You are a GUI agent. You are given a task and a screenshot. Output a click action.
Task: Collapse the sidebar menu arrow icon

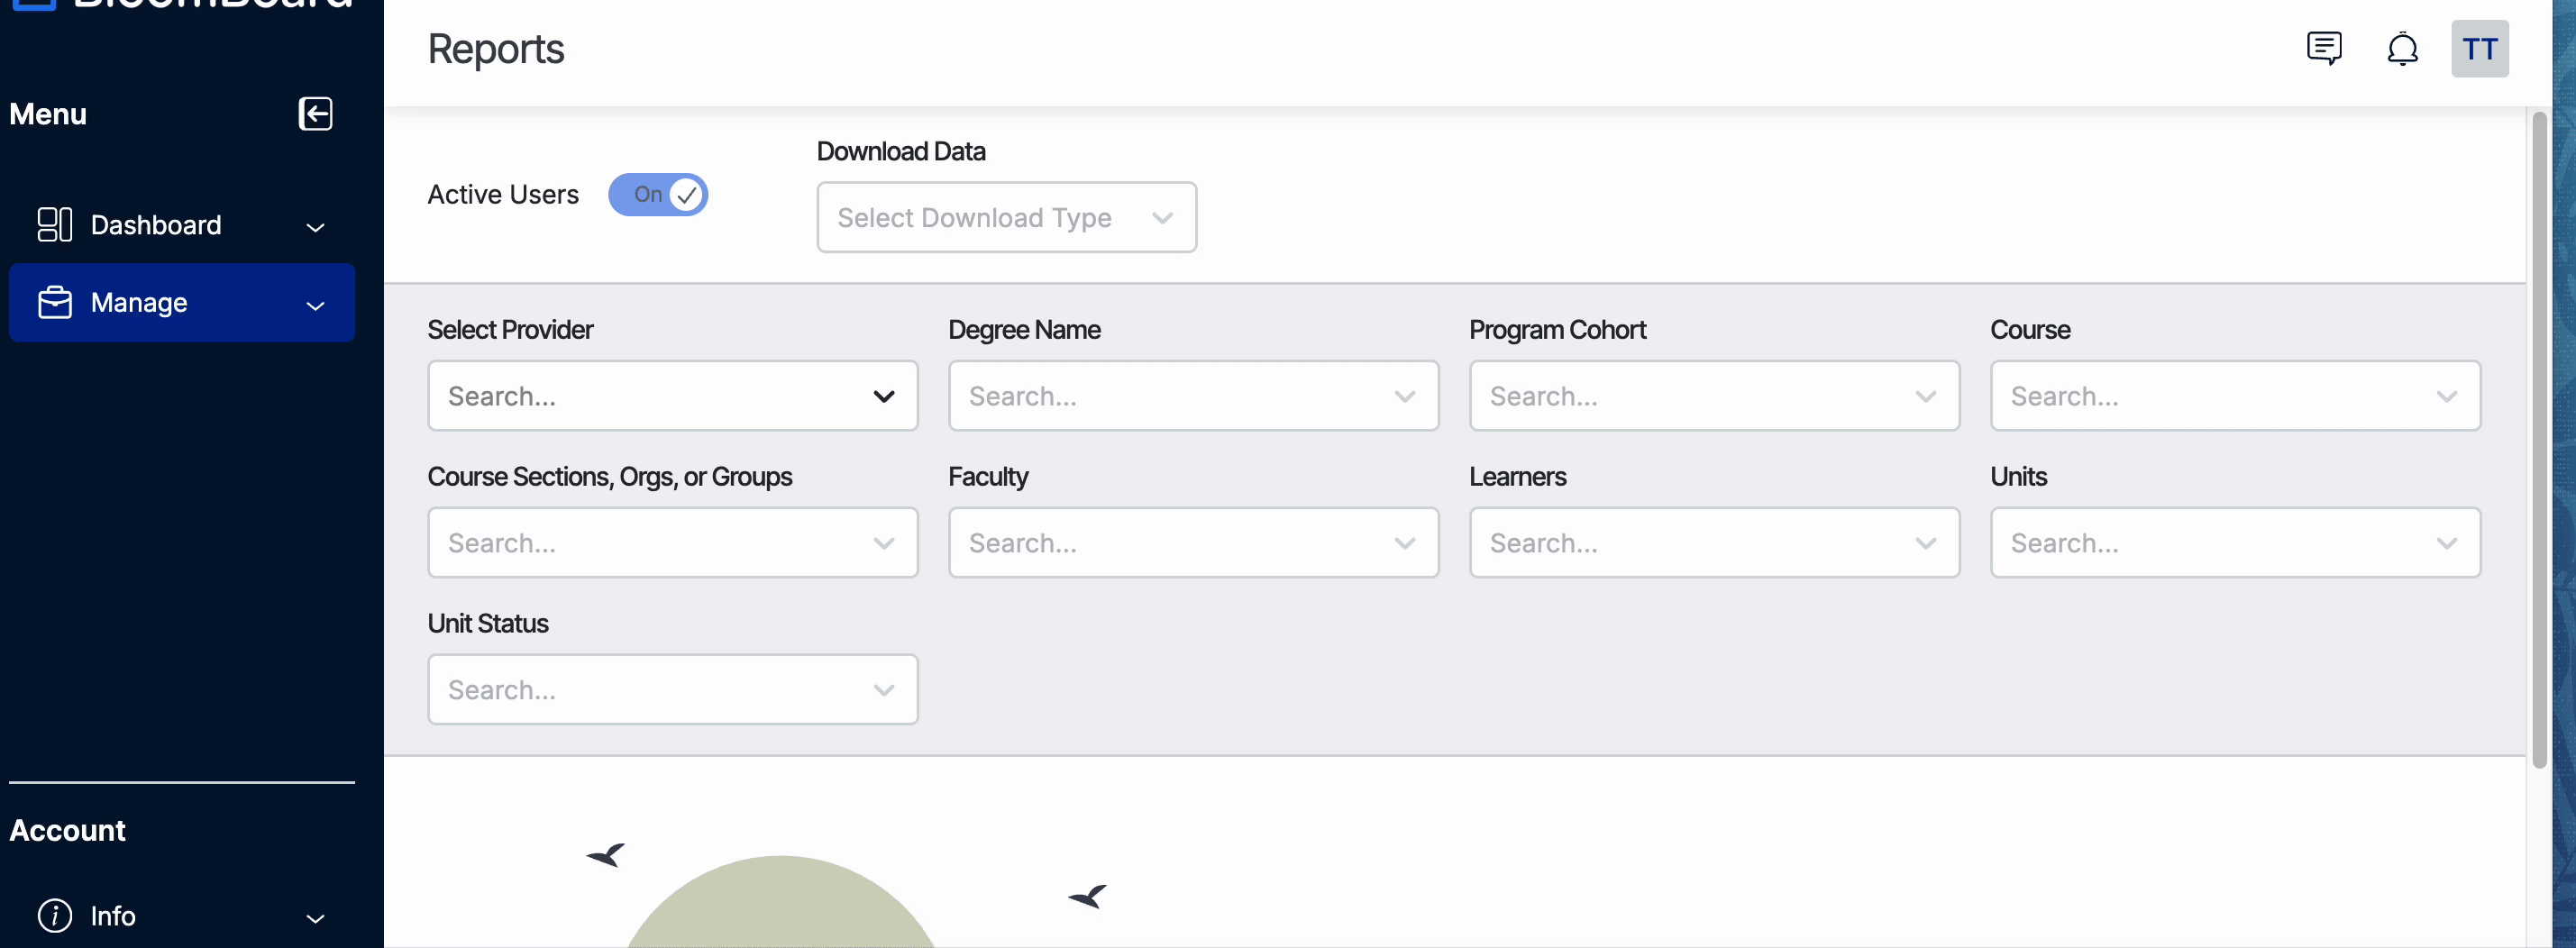tap(315, 114)
